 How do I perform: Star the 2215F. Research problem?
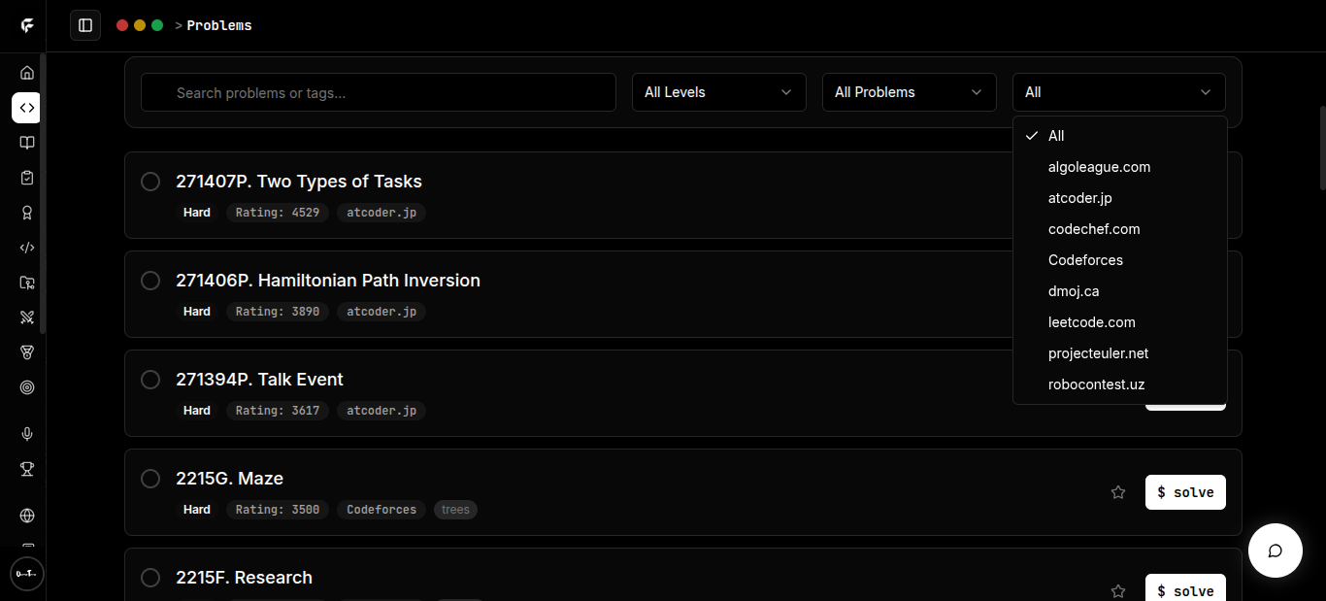point(1118,591)
